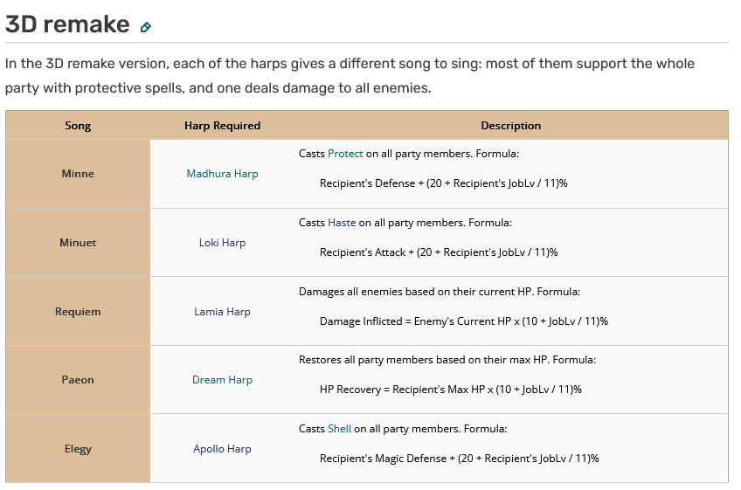741x490 pixels.
Task: Click the Description column header
Action: pyautogui.click(x=511, y=126)
